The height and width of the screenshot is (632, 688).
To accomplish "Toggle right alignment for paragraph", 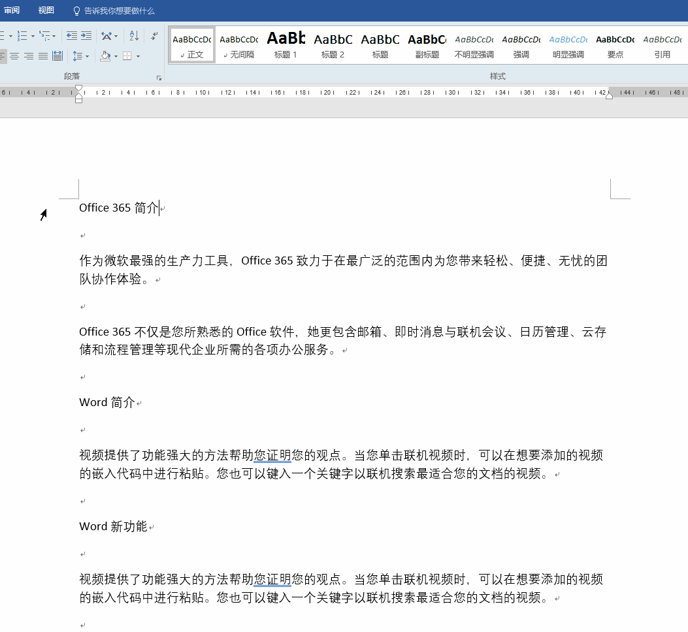I will (29, 56).
